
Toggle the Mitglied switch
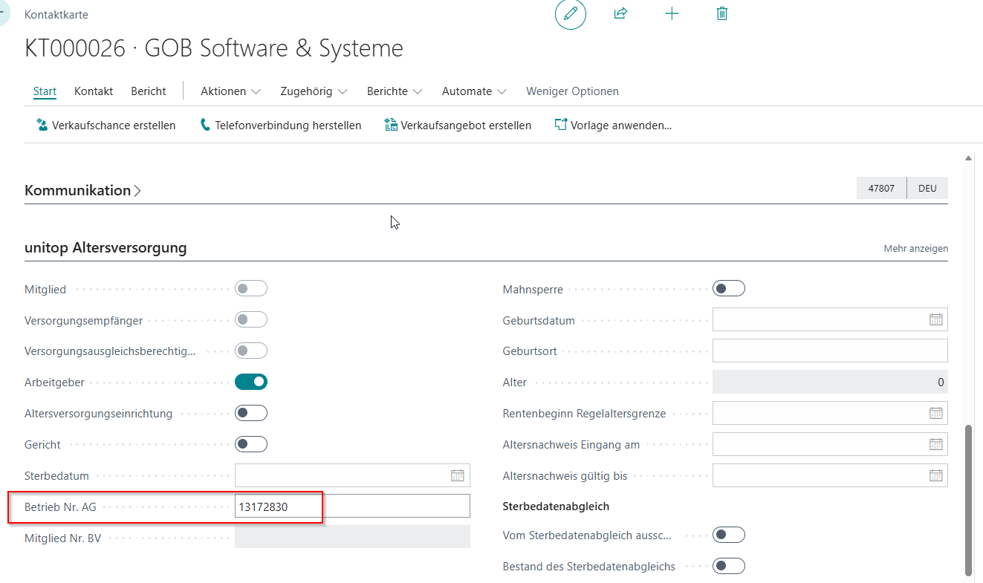251,289
